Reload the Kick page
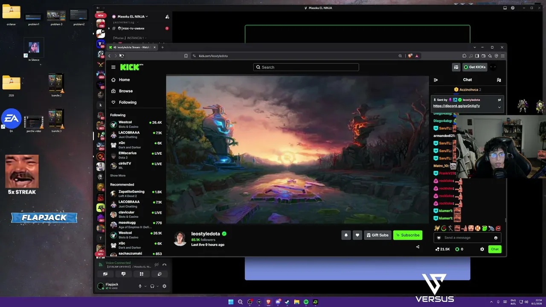 [x=122, y=56]
